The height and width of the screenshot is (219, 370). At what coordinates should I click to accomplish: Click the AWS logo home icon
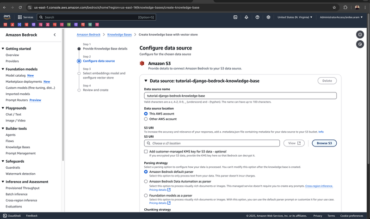click(7, 17)
